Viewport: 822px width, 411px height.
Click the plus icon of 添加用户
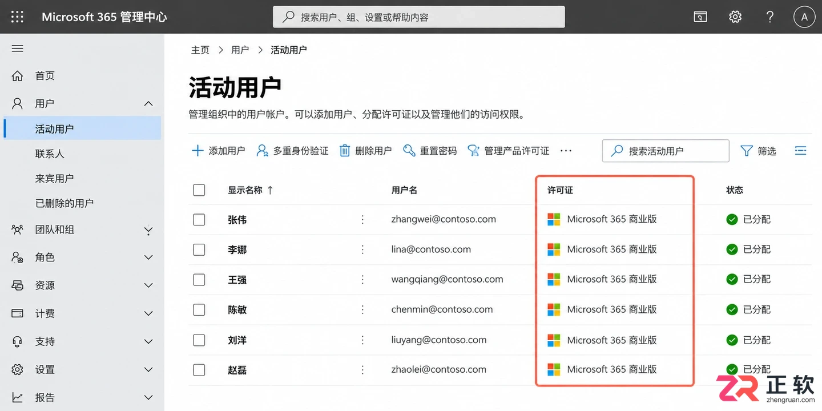point(198,151)
